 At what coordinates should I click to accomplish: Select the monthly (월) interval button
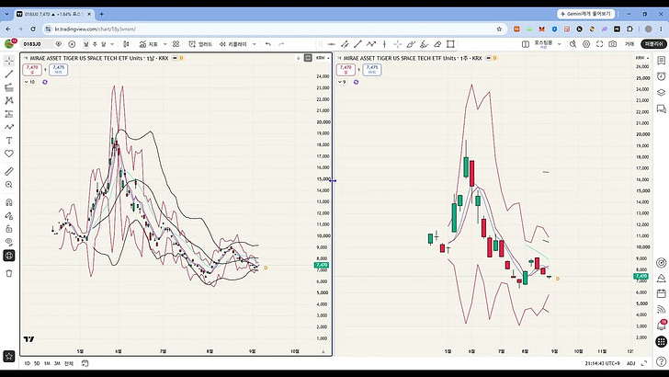(103, 44)
